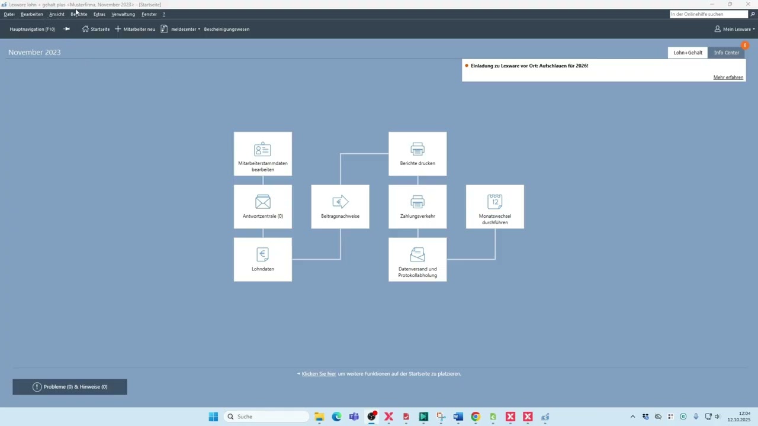Open the Fenster menu
Screen dimensions: 758x426
(149, 14)
